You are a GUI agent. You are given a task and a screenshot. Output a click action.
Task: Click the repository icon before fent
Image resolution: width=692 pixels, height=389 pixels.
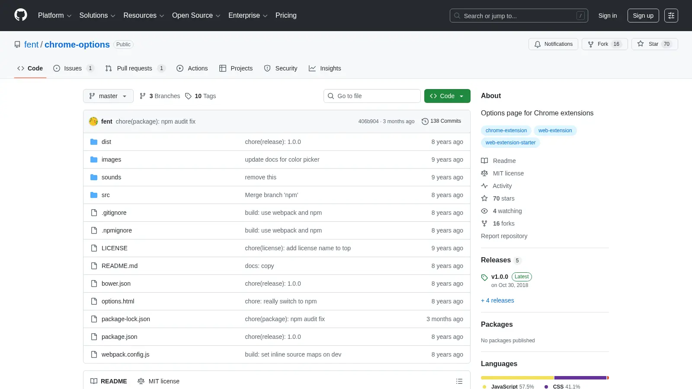coord(17,45)
